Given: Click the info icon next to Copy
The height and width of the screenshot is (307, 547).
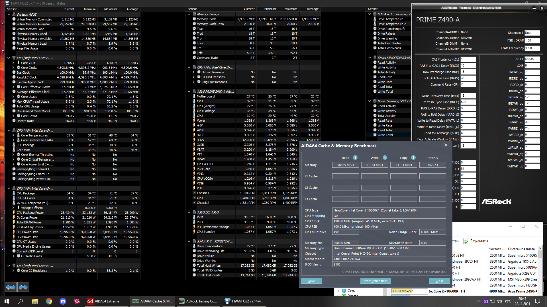Looking at the screenshot, I should pos(413,157).
